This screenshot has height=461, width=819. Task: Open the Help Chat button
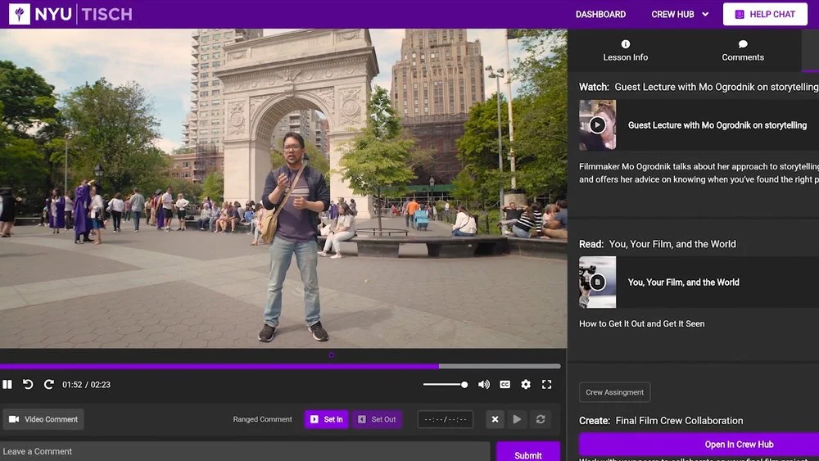pyautogui.click(x=765, y=15)
